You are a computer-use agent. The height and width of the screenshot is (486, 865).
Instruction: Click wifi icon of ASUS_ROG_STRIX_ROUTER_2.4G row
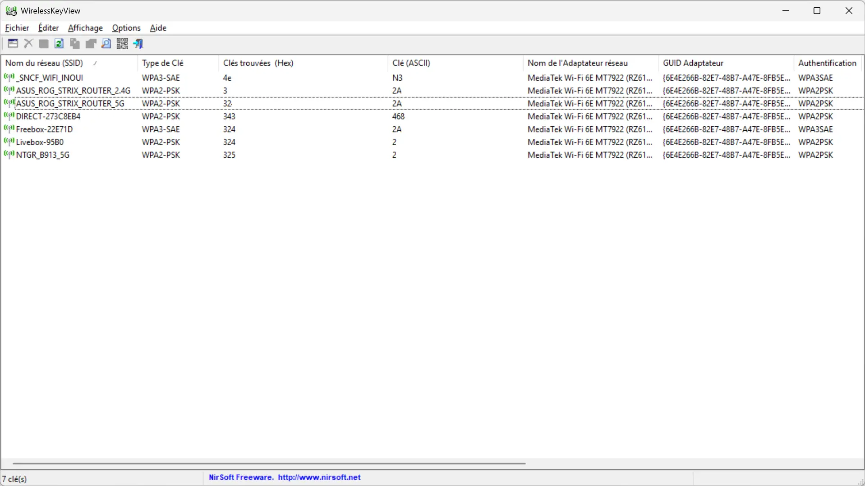(x=9, y=90)
